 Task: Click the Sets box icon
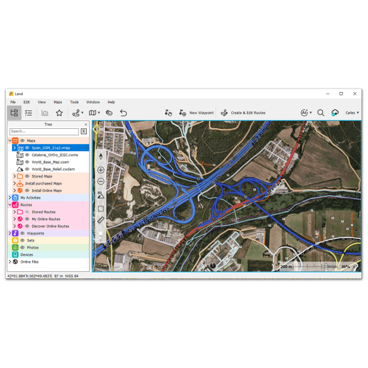(x=15, y=240)
